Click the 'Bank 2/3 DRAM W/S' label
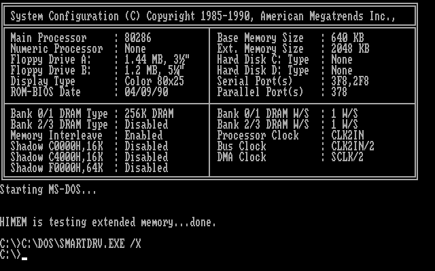This screenshot has height=271, width=435. click(x=263, y=125)
